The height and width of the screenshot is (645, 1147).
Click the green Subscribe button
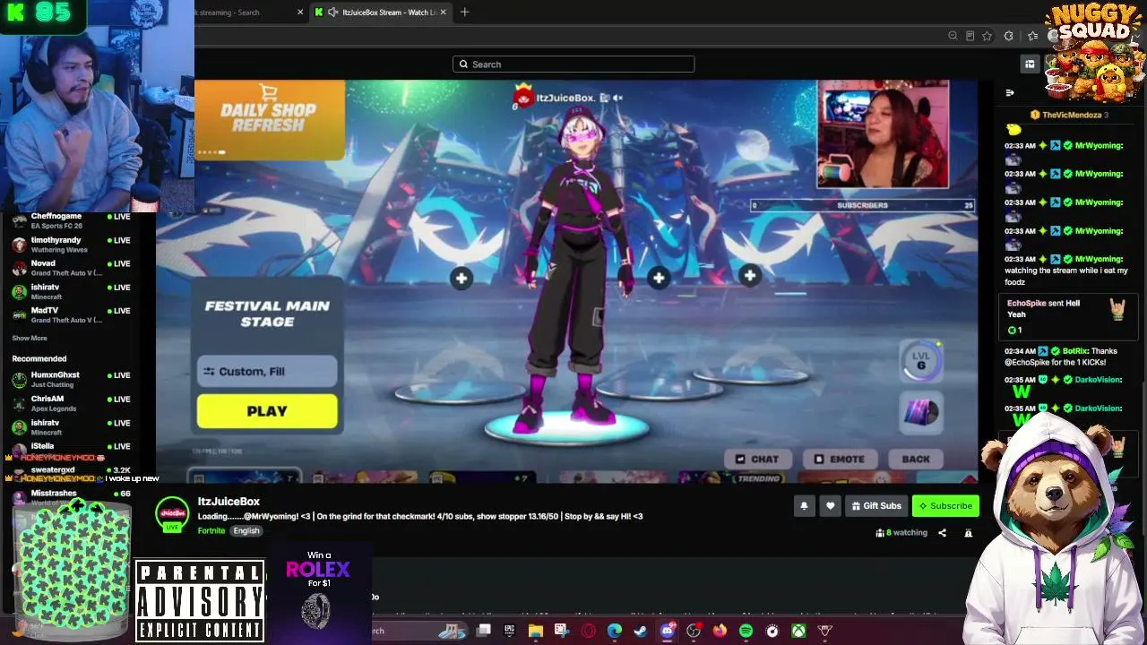[x=945, y=506]
